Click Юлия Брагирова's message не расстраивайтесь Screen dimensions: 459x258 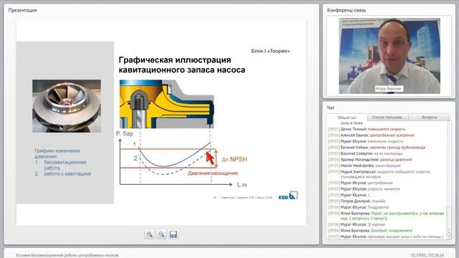[392, 216]
